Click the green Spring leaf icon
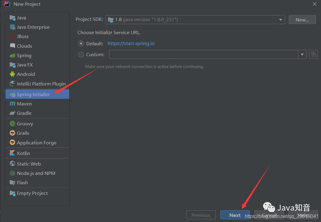The image size is (321, 222). pyautogui.click(x=12, y=55)
